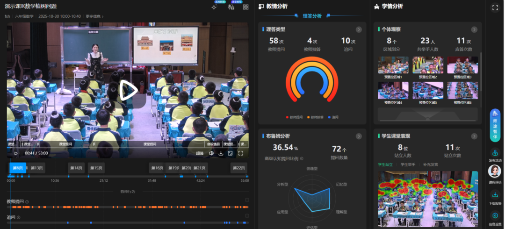Viewport: 505px width, 229px height.
Task: Click info icon next to 教师提问
Action: (27, 202)
